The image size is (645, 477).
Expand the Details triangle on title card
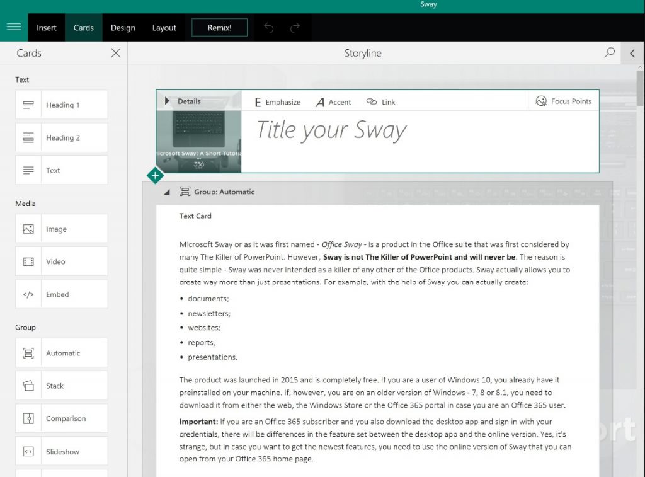166,101
